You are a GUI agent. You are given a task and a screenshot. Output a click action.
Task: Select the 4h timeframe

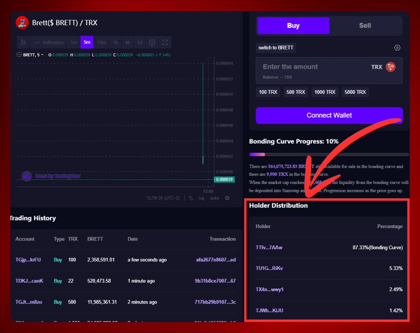click(x=128, y=42)
